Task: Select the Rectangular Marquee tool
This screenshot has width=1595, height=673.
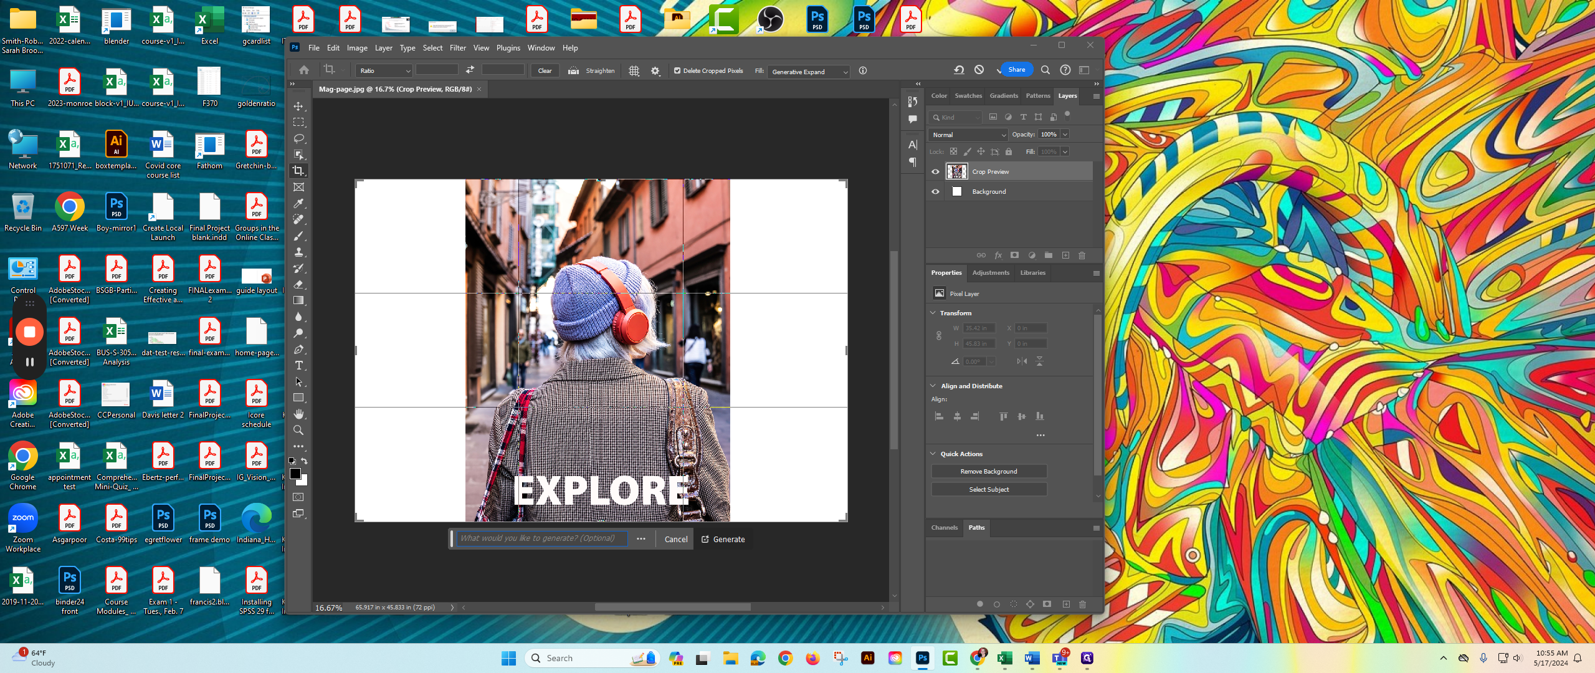Action: click(298, 122)
